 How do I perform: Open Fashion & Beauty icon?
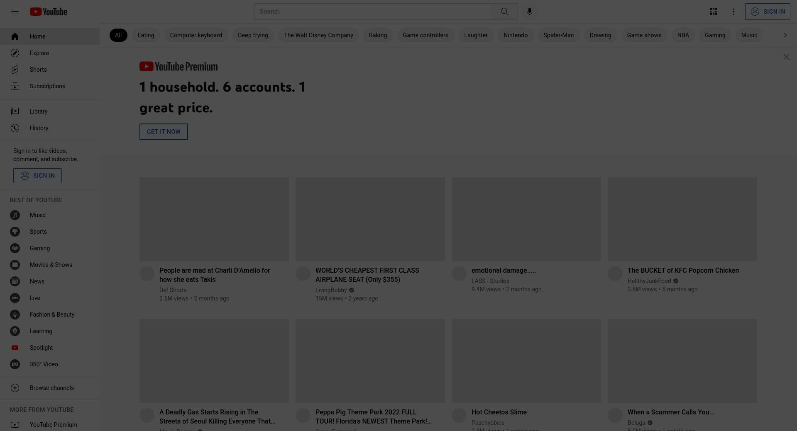pyautogui.click(x=15, y=315)
